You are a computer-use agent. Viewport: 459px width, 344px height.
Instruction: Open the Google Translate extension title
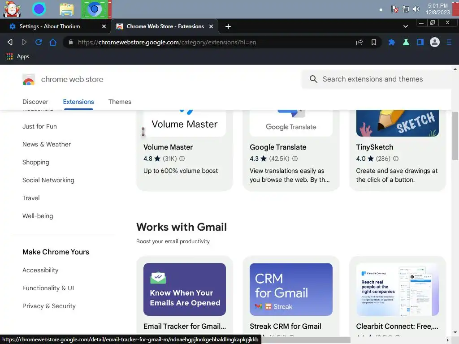pos(278,147)
